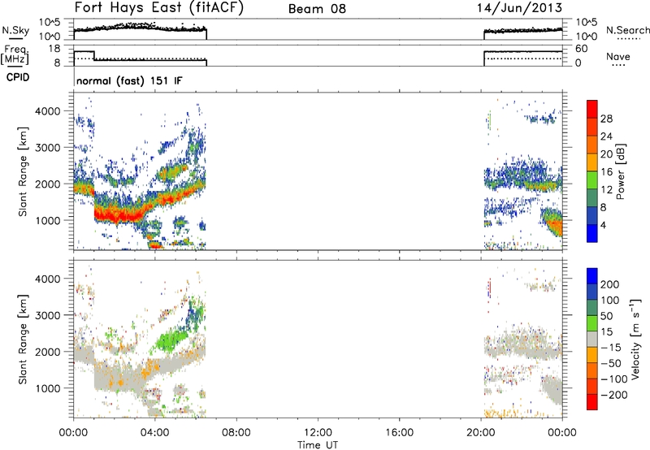Click the Freq. [MHz] axis label

pyautogui.click(x=15, y=55)
